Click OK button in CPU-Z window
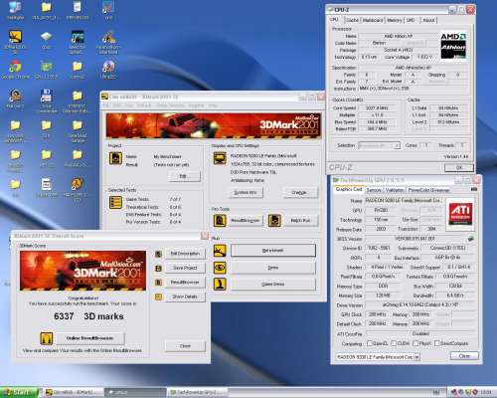Image resolution: width=497 pixels, height=398 pixels. click(459, 168)
